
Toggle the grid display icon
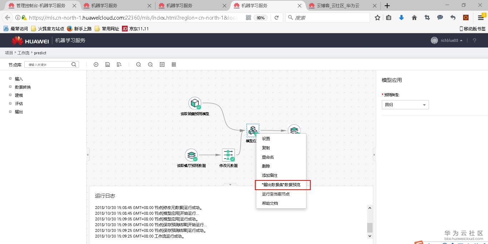pos(174,65)
